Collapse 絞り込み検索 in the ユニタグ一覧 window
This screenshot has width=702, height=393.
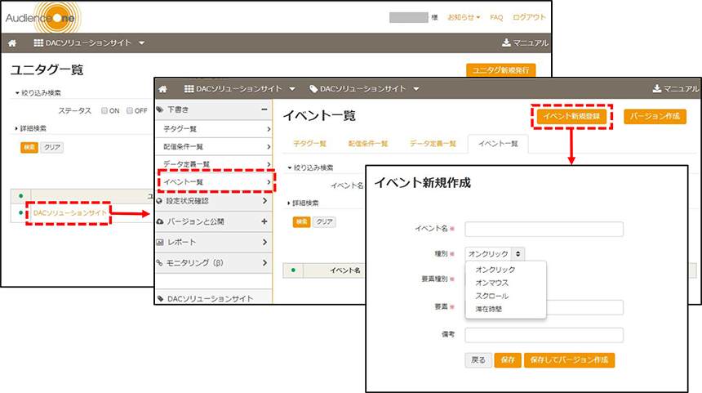(38, 93)
